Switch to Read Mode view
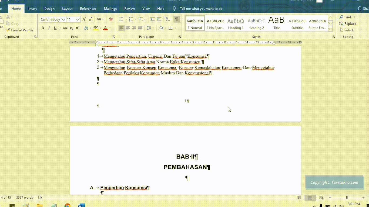The height and width of the screenshot is (207, 369). (x=298, y=198)
